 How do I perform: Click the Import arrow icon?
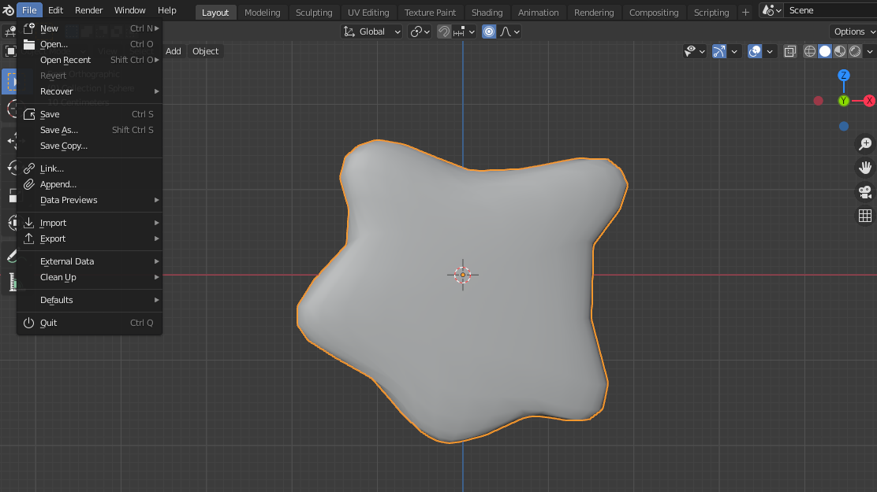coord(29,223)
